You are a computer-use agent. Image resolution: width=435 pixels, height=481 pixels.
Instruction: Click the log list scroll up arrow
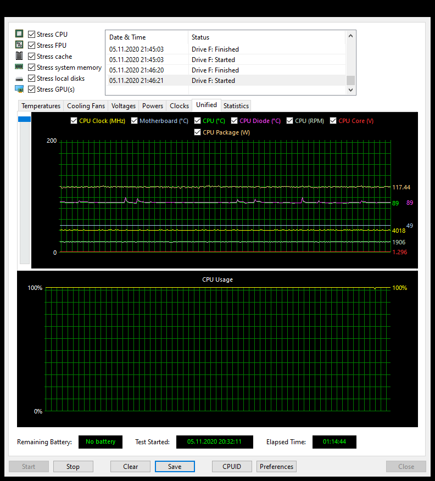click(350, 36)
